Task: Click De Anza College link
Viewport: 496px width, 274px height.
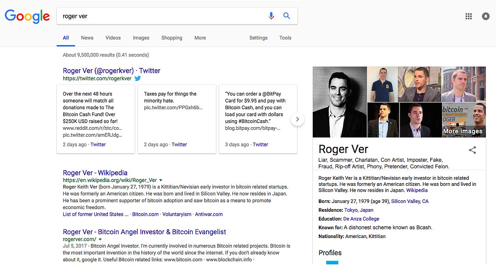Action: (x=361, y=219)
